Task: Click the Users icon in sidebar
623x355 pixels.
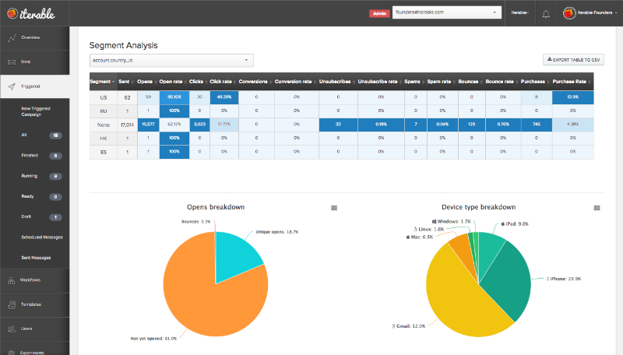Action: [x=11, y=329]
